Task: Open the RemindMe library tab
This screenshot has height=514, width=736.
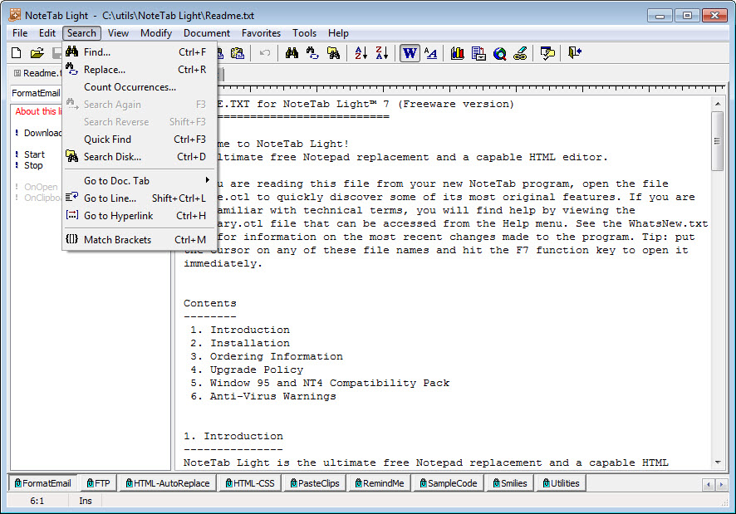Action: [380, 483]
